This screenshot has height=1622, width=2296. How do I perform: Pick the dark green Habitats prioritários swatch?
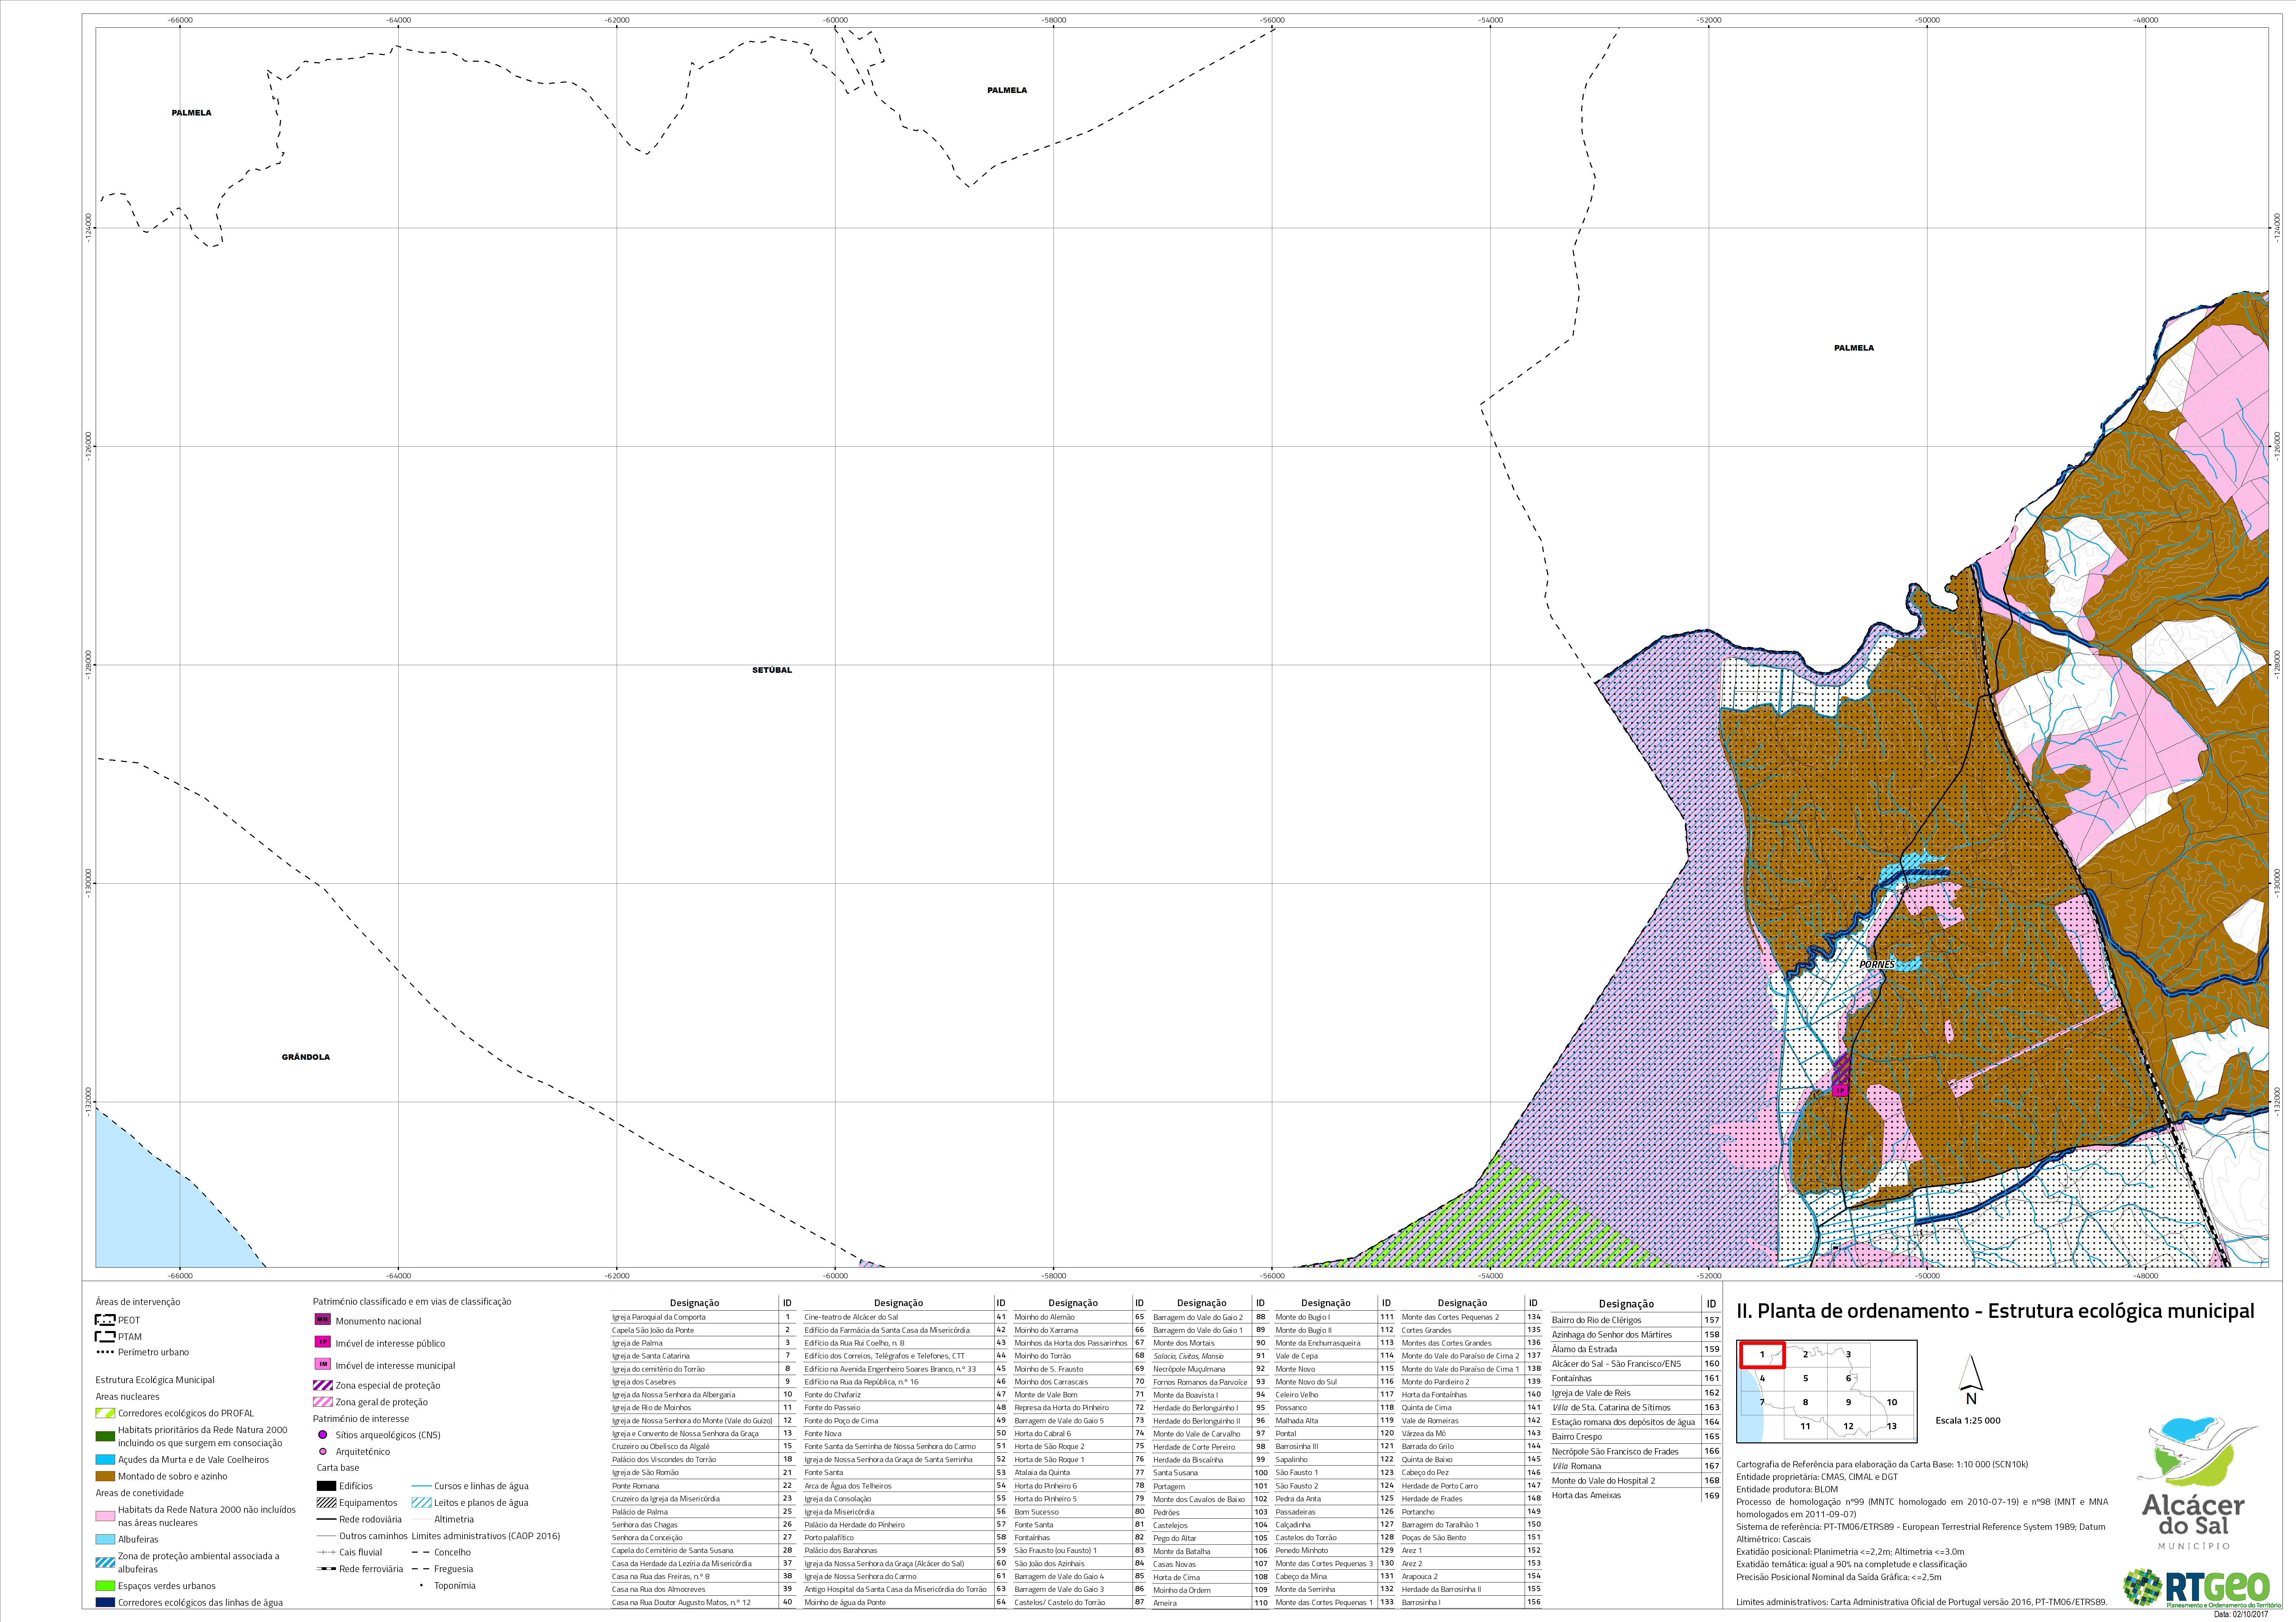click(x=105, y=1437)
